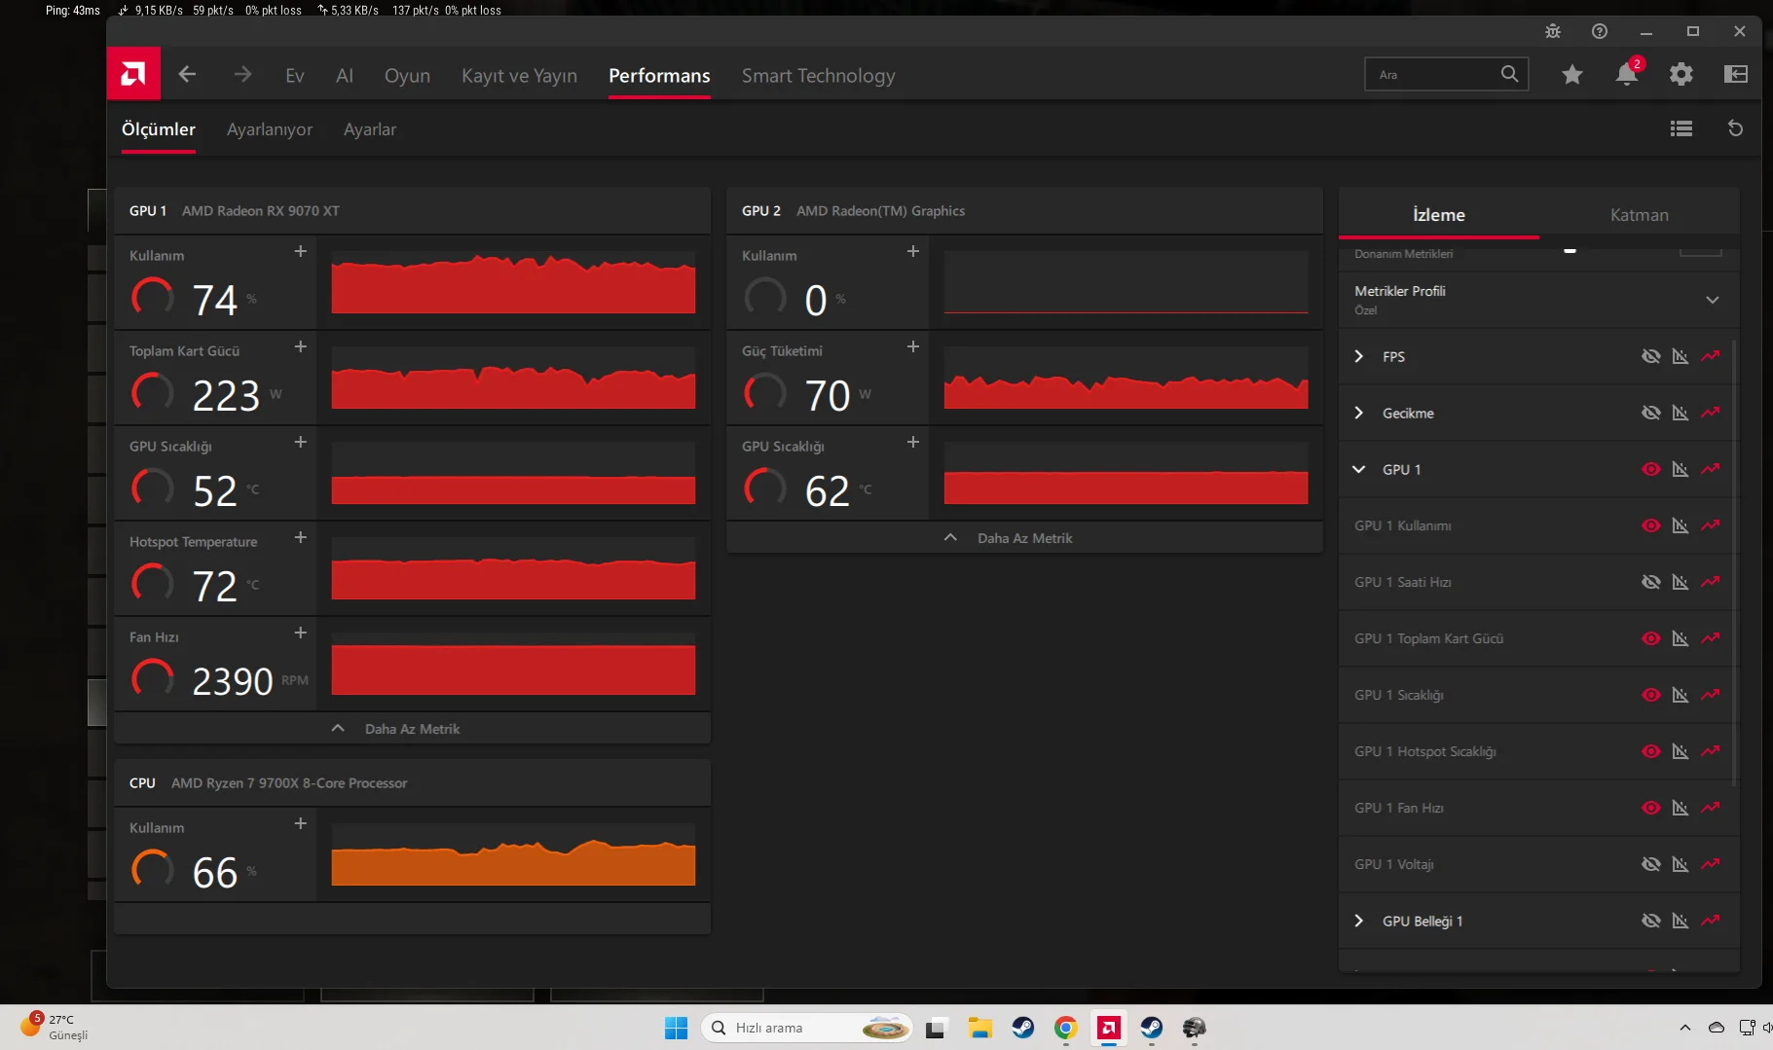Open the sidebar panel toggle icon
Viewport: 1773px width, 1050px height.
(1735, 74)
